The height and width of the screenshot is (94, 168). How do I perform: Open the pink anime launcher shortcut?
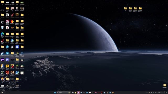tap(7, 21)
